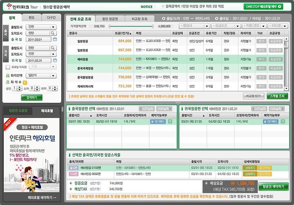Image resolution: width=294 pixels, height=205 pixels.
Task: Click TAX 보기 for 케세이퍼시픽 row
Action: [x=261, y=86]
